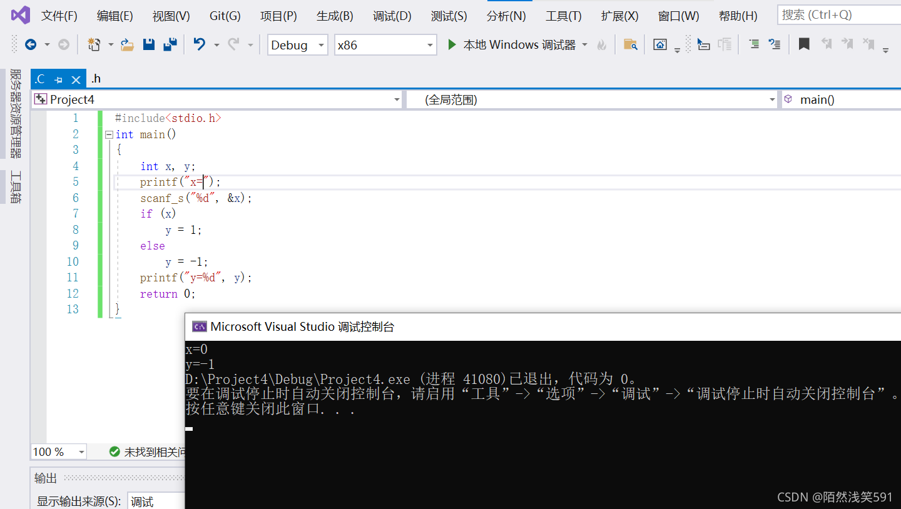Viewport: 901px width, 509px height.
Task: Open the 项目(P) menu
Action: (x=278, y=16)
